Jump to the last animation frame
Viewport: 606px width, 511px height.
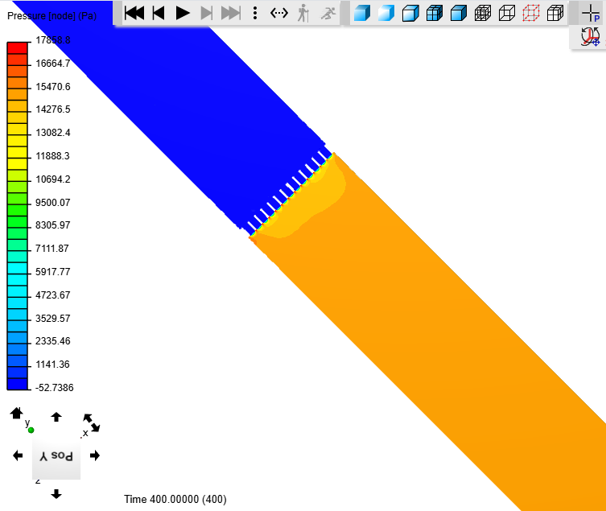pos(231,13)
